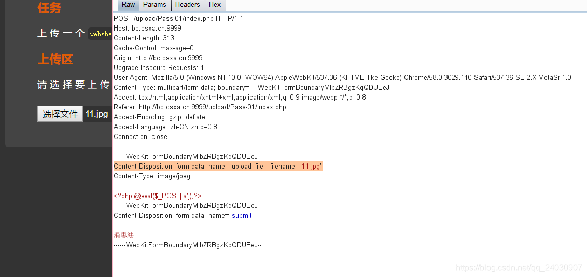Click the Content-Type multipart/form-data boundary line
Screen dimensions: 587x277
[x=251, y=87]
